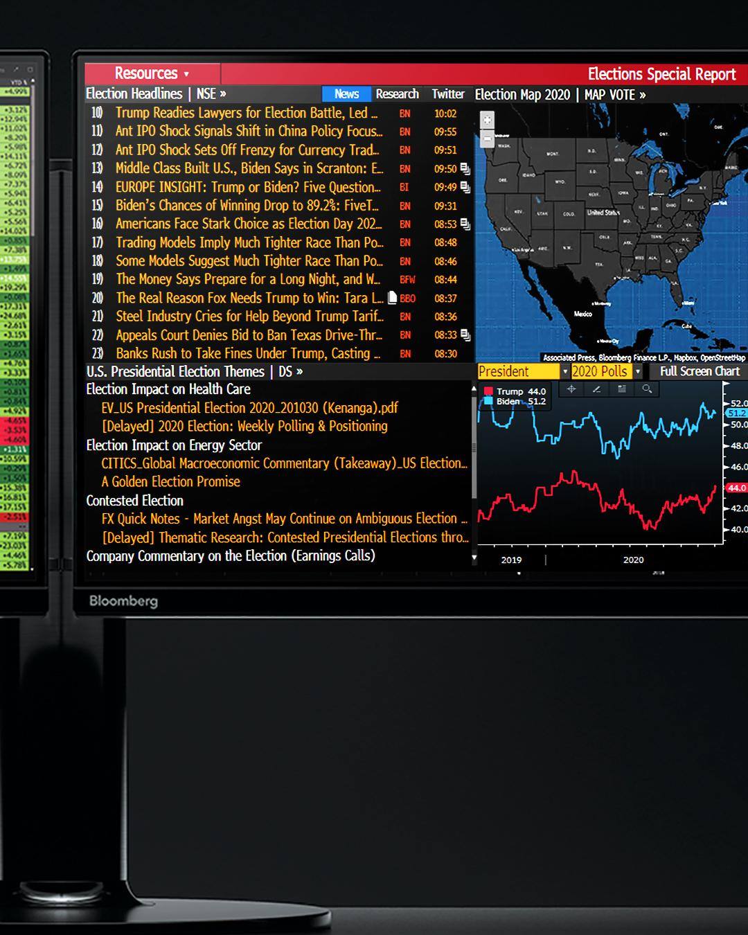Open multi-story icon for the 09:50 headline
Viewport: 748px width, 935px height.
[465, 168]
